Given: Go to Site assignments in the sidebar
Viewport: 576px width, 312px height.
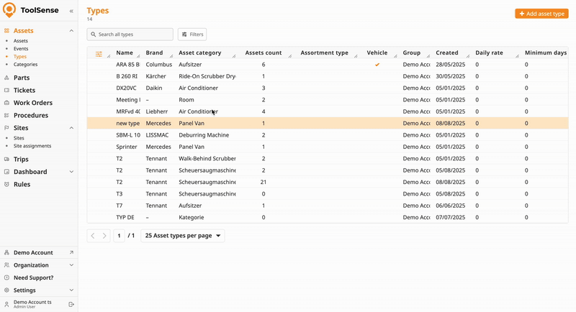Looking at the screenshot, I should tap(32, 146).
